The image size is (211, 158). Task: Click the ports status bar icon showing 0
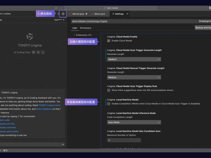pos(5,150)
